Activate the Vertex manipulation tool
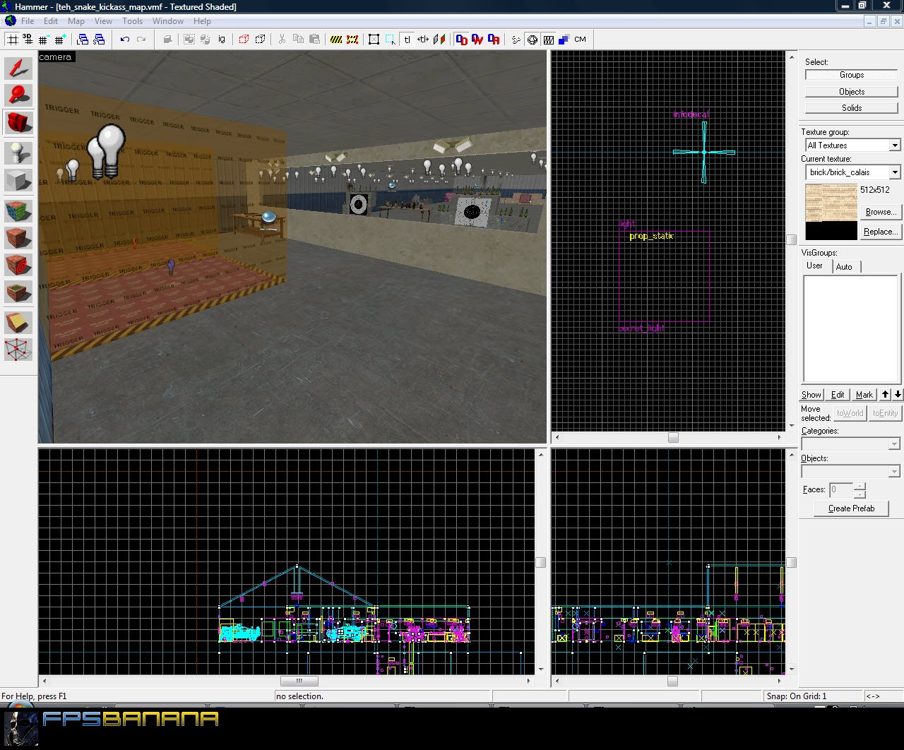This screenshot has height=750, width=904. 18,350
